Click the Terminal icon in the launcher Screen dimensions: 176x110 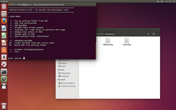(4, 72)
